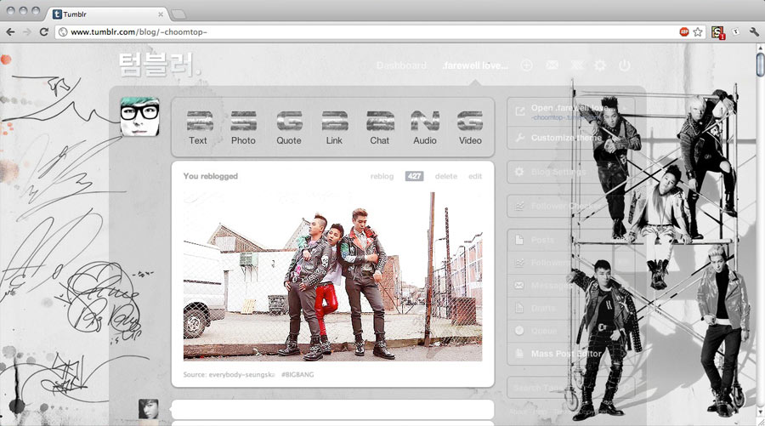Click the browser forward arrow

coord(27,32)
